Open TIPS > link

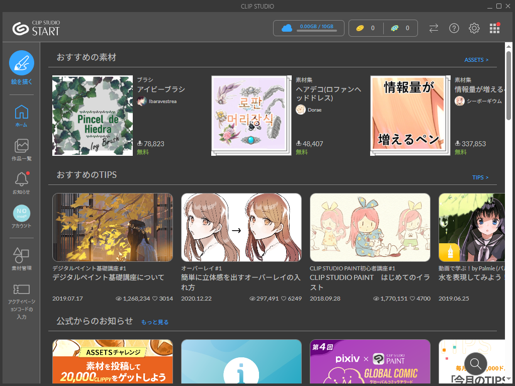click(480, 177)
